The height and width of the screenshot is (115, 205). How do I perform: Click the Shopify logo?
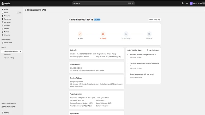(x=6, y=3)
